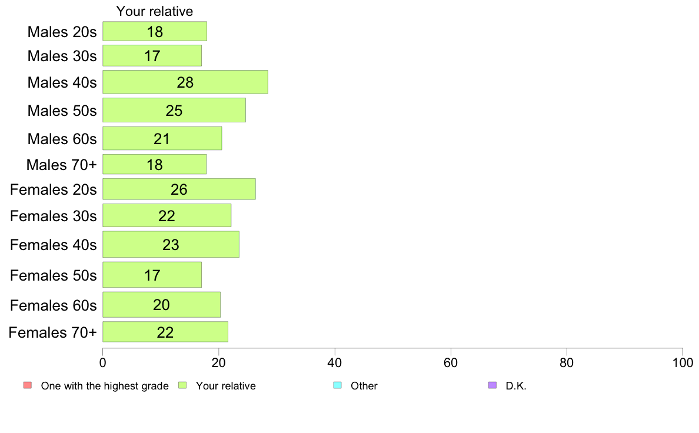Click the Females 30s bar with value 22
The height and width of the screenshot is (433, 699).
click(167, 215)
